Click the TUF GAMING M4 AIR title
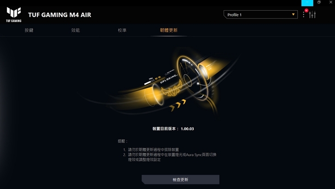 pyautogui.click(x=60, y=15)
